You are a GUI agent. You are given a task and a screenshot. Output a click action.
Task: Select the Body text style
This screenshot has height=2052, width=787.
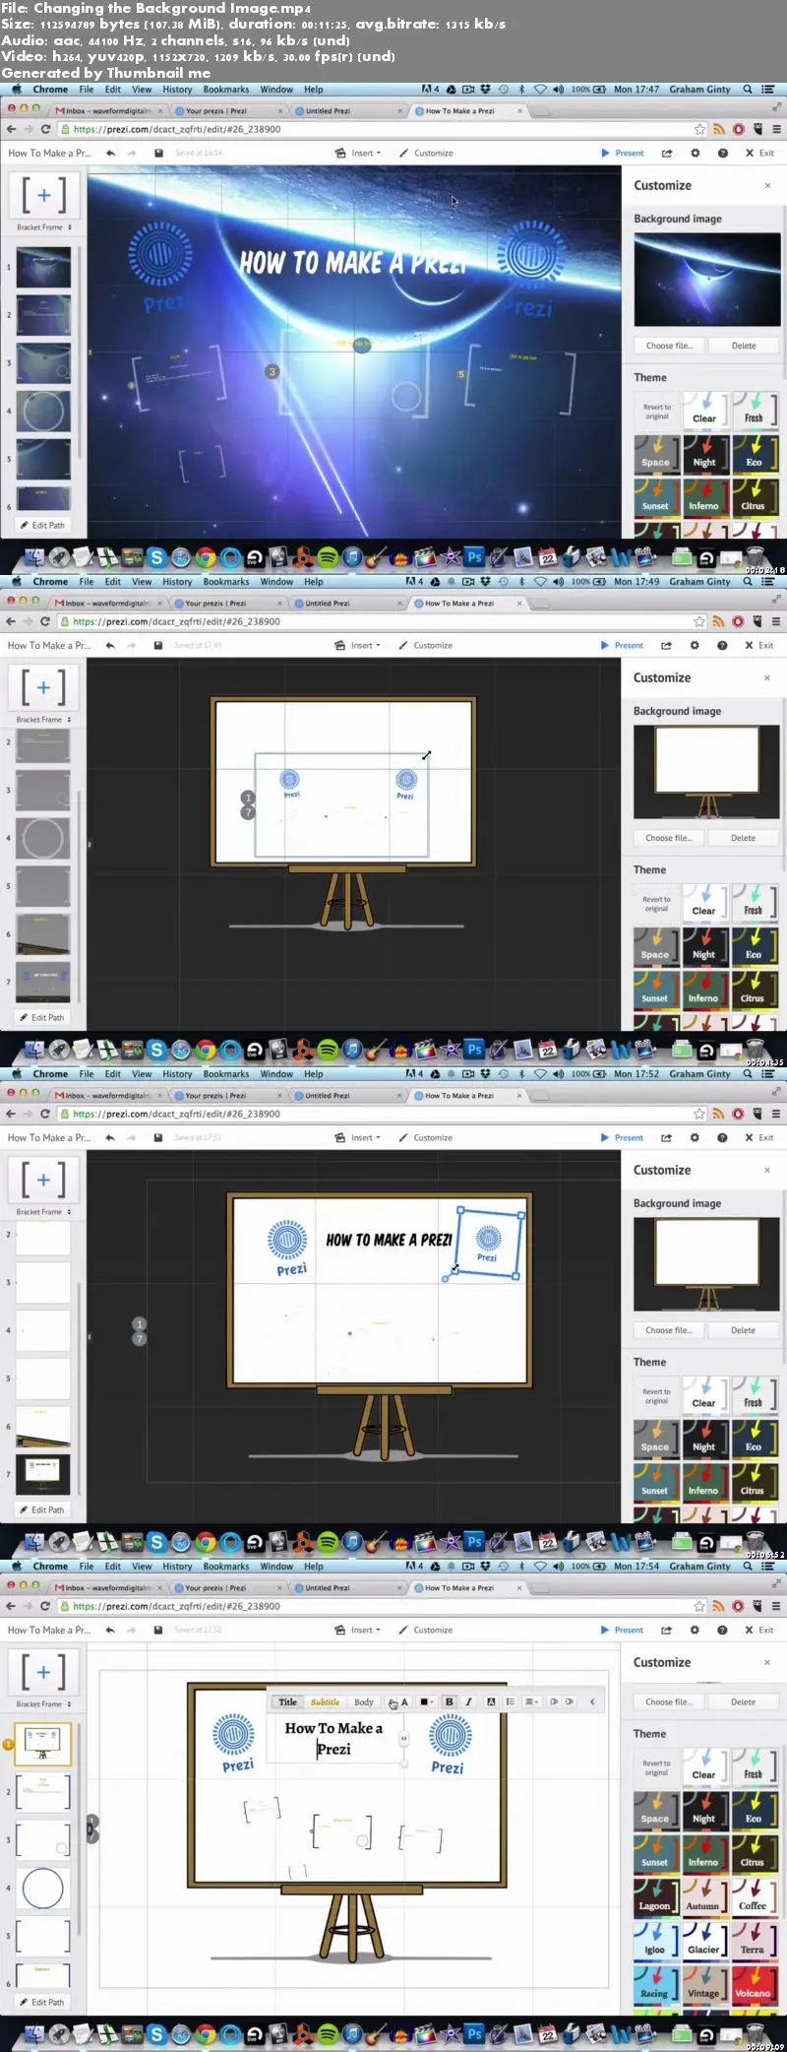364,1701
